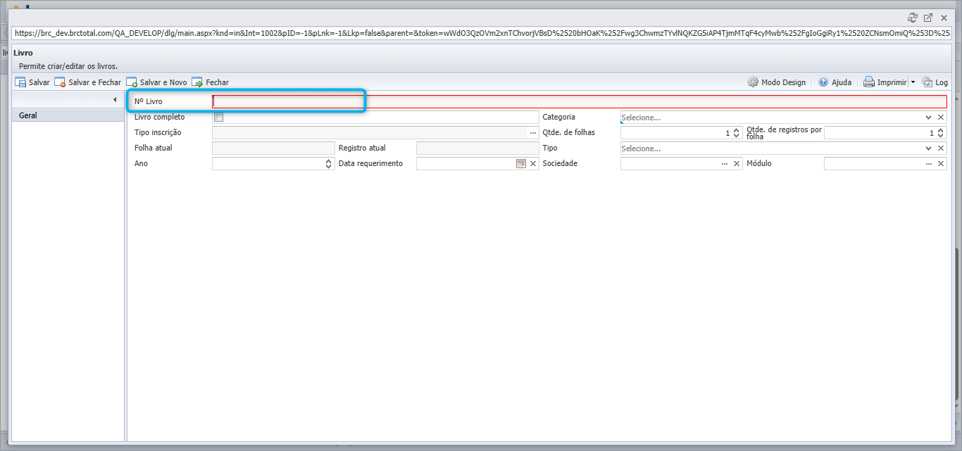Collapse the left sidebar panel arrow
Image resolution: width=962 pixels, height=451 pixels.
coord(115,100)
